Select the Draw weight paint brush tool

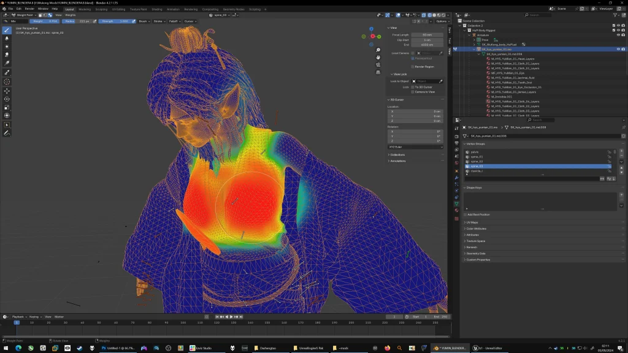tap(7, 30)
